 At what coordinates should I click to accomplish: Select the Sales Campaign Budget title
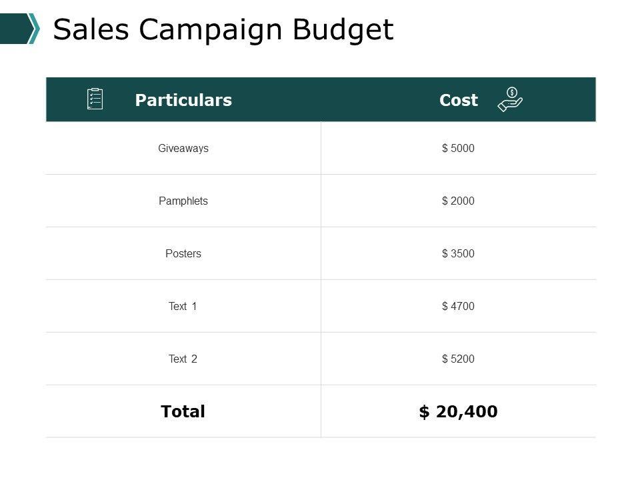click(223, 29)
